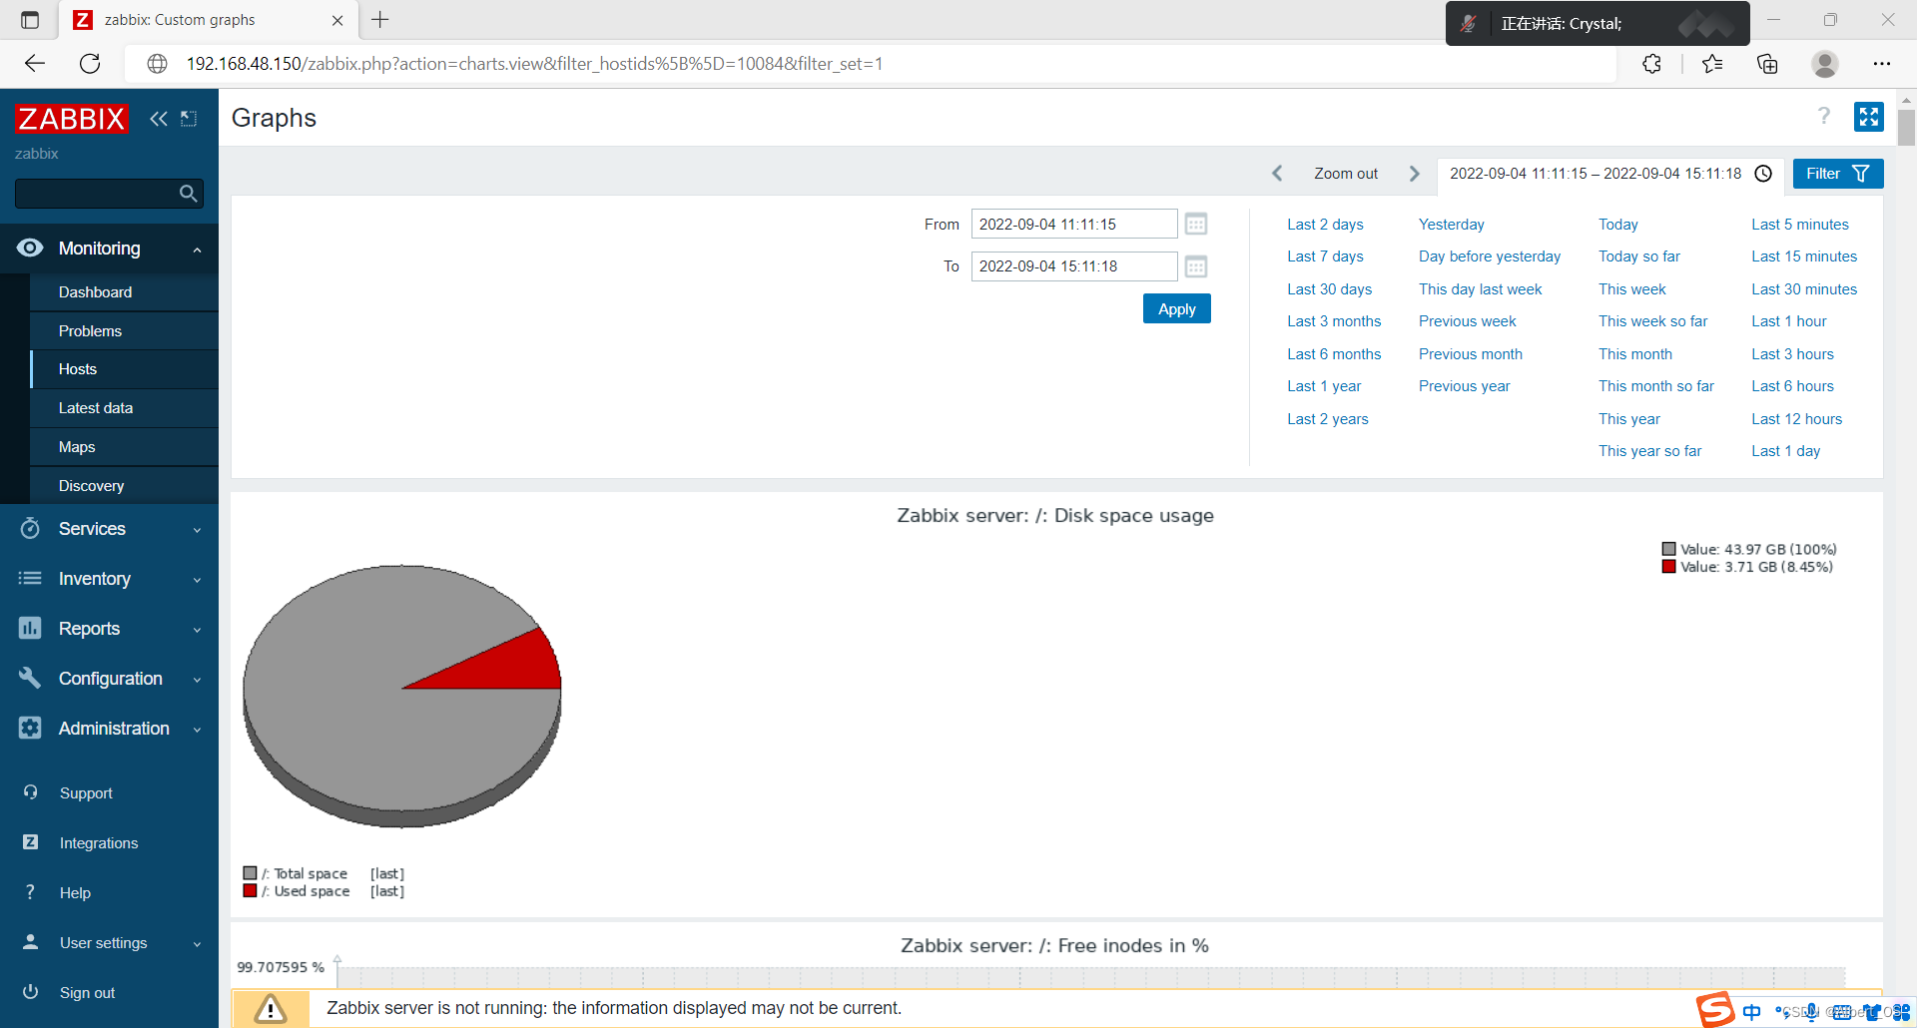
Task: Open browser favorites star icon
Action: pos(1712,64)
